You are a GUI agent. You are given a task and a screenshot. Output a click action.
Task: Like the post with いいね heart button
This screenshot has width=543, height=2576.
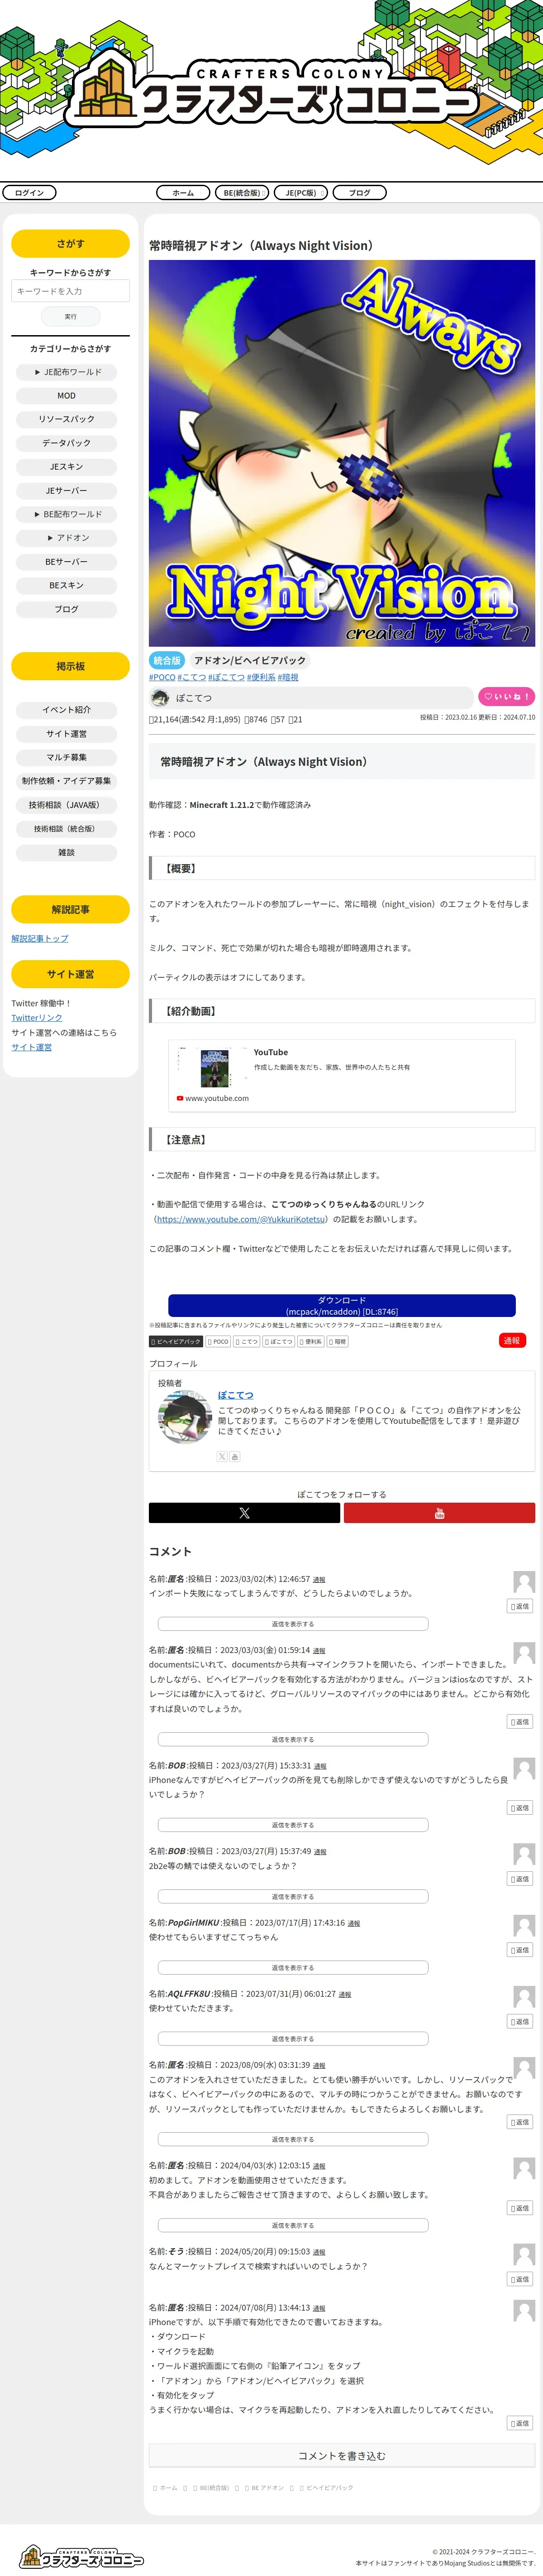pos(506,697)
